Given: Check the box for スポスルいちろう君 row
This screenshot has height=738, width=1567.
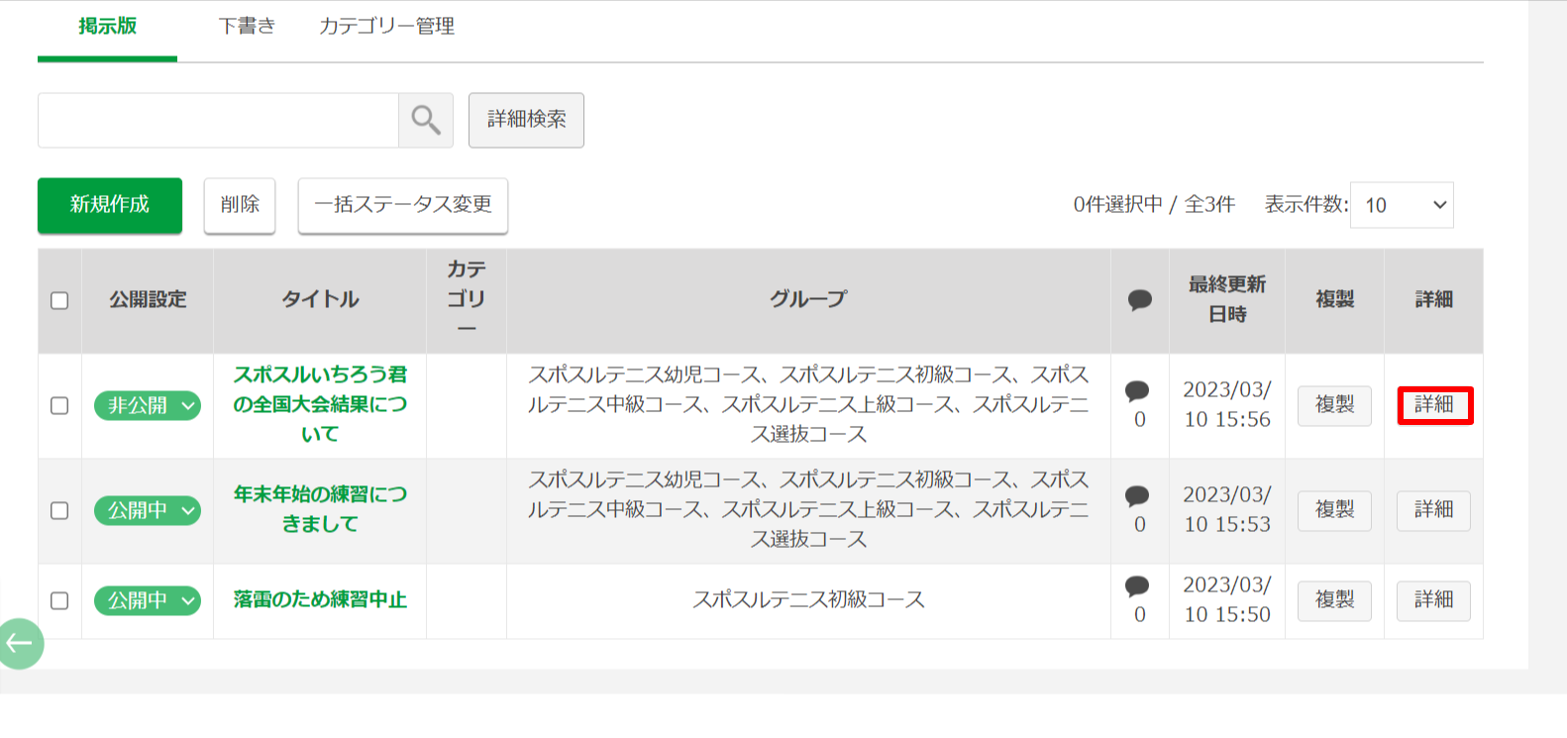Looking at the screenshot, I should pyautogui.click(x=59, y=405).
